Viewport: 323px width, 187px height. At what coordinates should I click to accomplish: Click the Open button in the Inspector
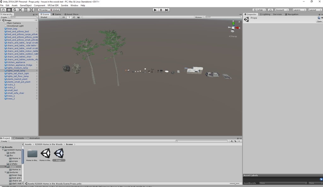coord(319,21)
